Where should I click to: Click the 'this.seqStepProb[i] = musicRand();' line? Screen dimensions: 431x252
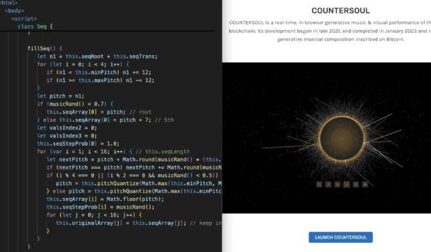(x=100, y=207)
